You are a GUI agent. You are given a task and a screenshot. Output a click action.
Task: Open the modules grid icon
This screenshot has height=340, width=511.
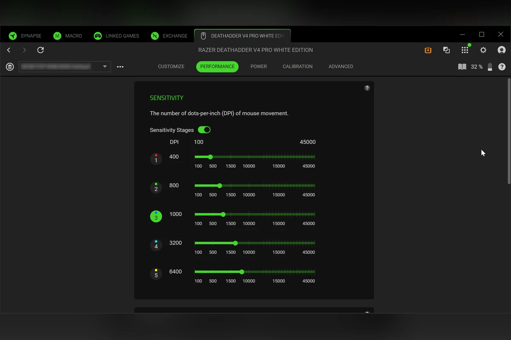click(465, 50)
